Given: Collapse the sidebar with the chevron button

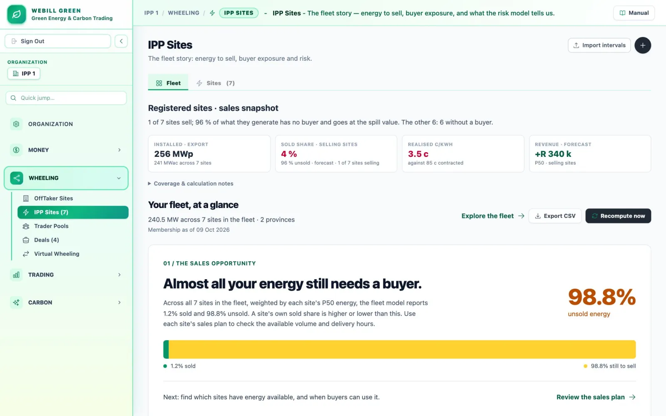Looking at the screenshot, I should pyautogui.click(x=121, y=41).
